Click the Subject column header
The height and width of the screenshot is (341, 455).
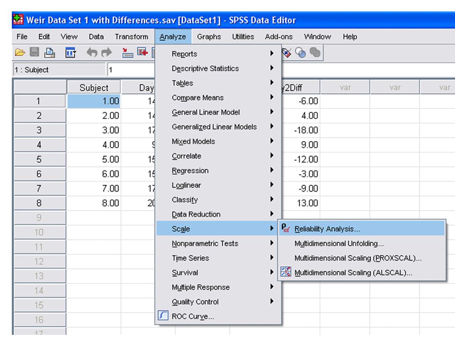(x=94, y=88)
